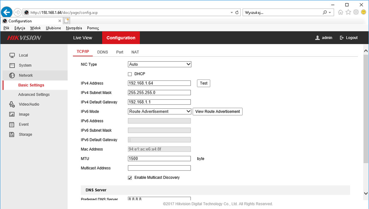Click View Route Advertisement button
This screenshot has height=209, width=369.
[217, 112]
